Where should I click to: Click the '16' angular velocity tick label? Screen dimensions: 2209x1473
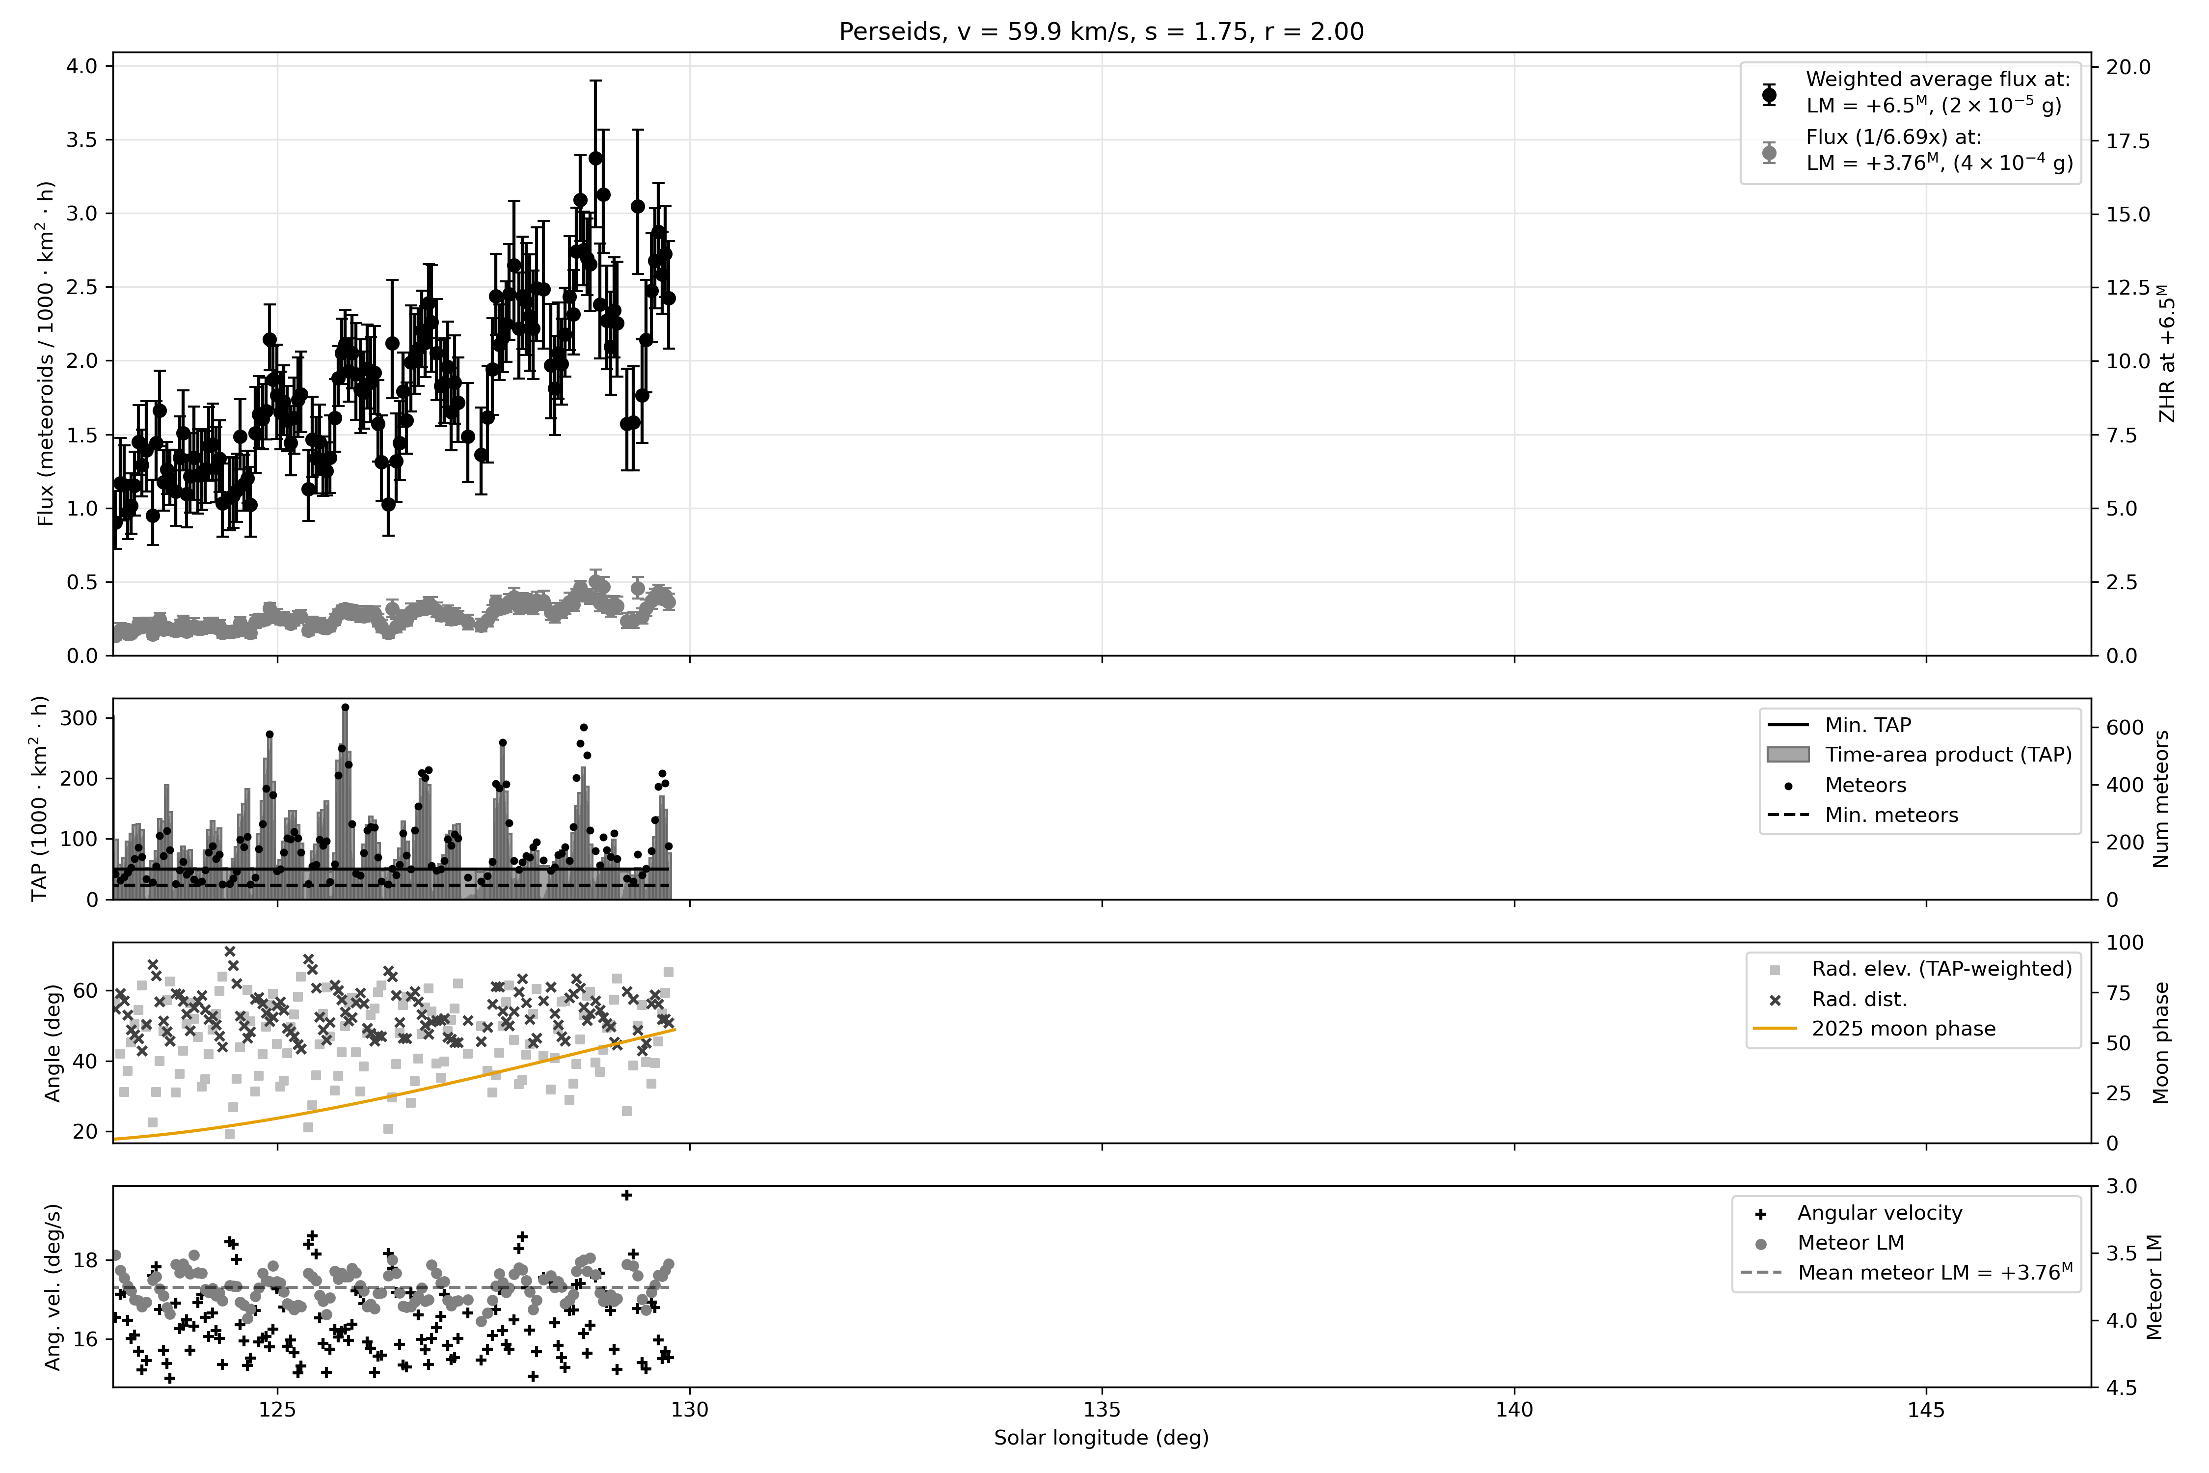(85, 1339)
